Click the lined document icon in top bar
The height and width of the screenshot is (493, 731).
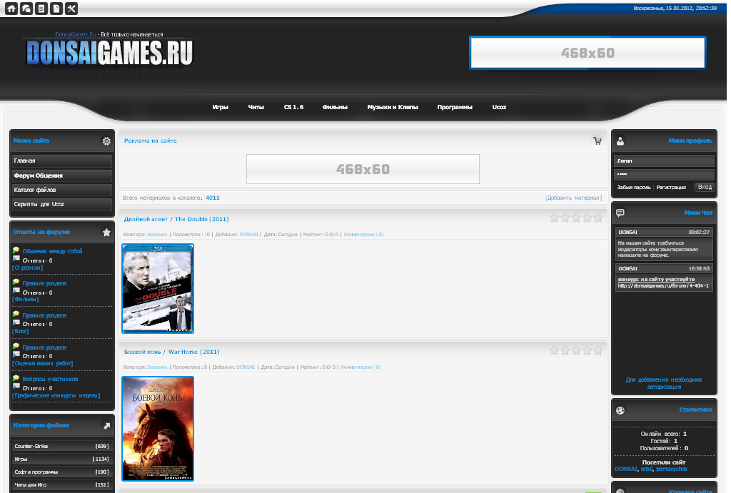tap(41, 9)
